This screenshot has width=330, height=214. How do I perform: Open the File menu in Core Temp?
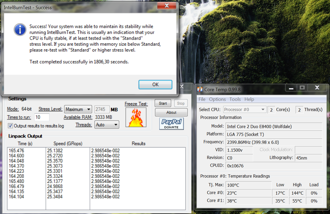point(202,99)
